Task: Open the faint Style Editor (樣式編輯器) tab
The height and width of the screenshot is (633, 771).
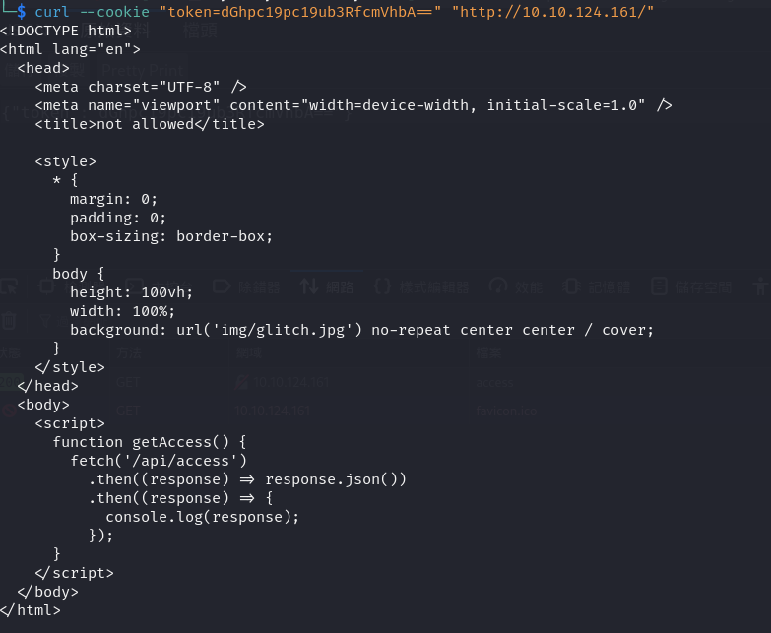Action: [x=433, y=287]
